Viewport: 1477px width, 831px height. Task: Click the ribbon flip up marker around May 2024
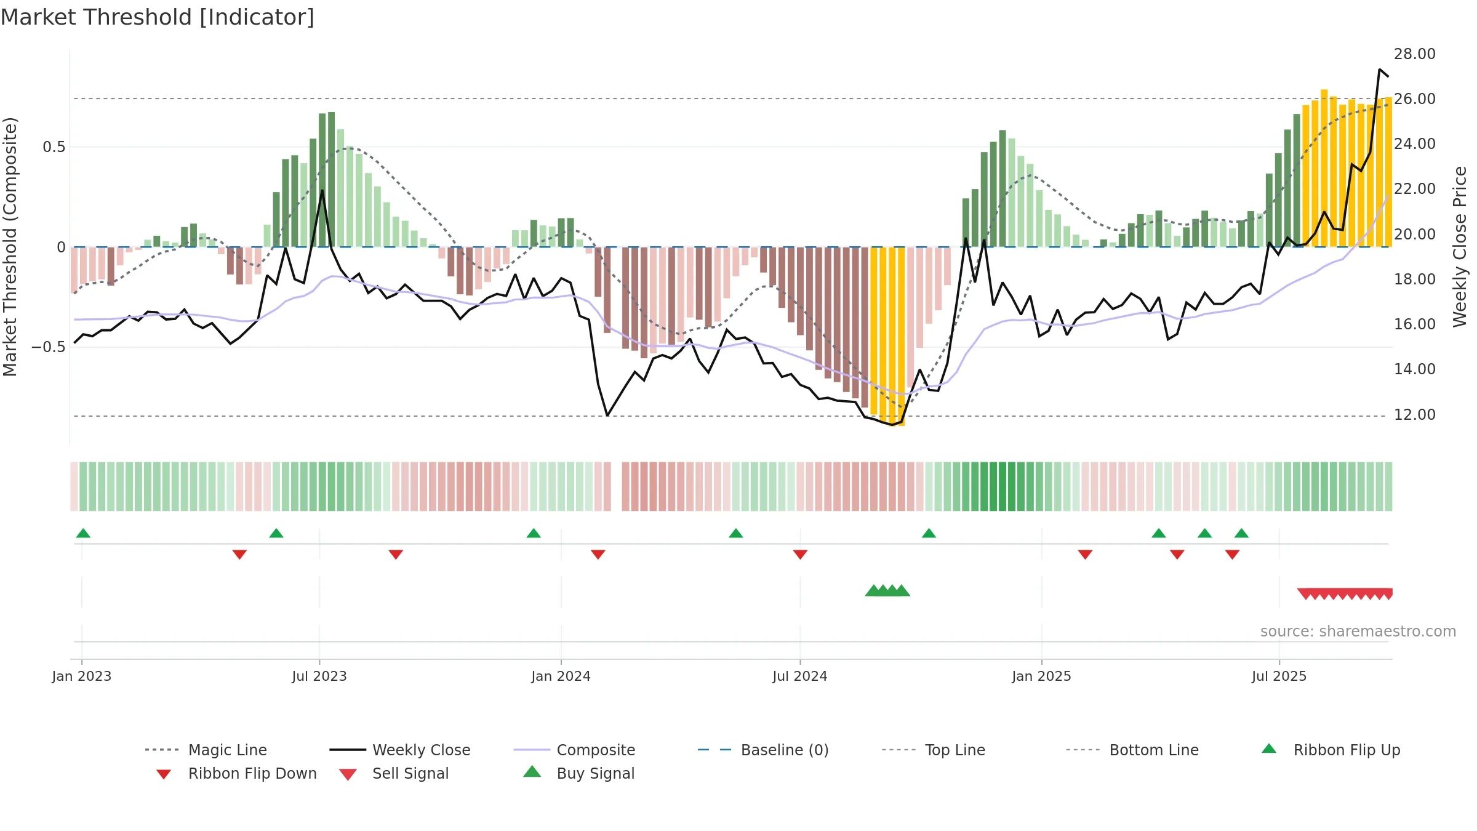pyautogui.click(x=736, y=533)
